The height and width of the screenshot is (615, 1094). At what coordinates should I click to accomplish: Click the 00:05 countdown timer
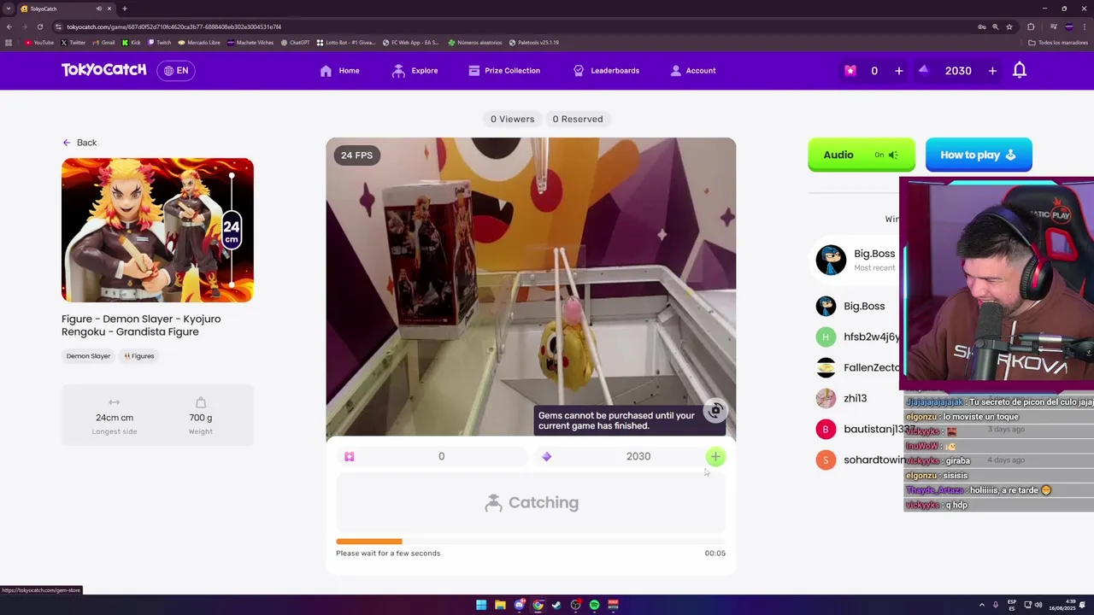coord(715,553)
